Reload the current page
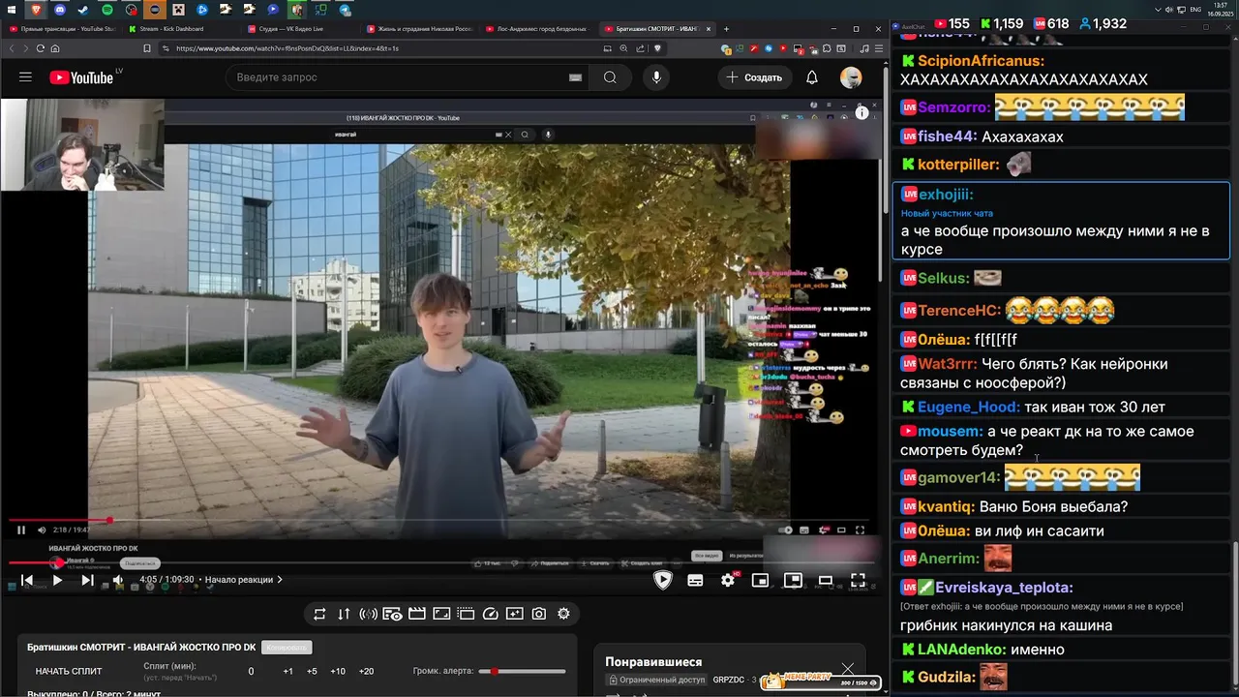 click(x=41, y=47)
